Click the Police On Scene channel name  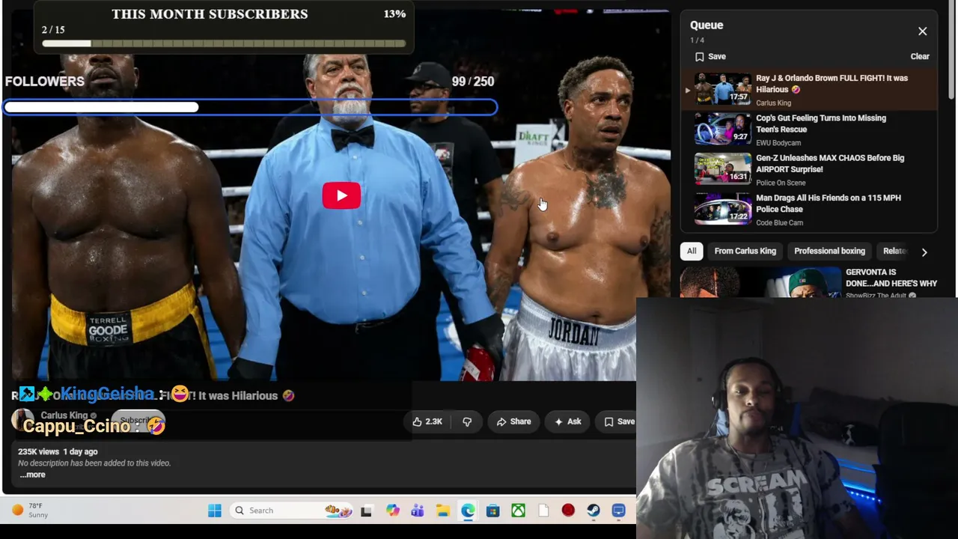pos(781,183)
